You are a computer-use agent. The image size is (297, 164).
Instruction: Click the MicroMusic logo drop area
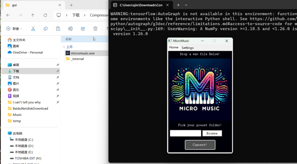click(x=200, y=89)
